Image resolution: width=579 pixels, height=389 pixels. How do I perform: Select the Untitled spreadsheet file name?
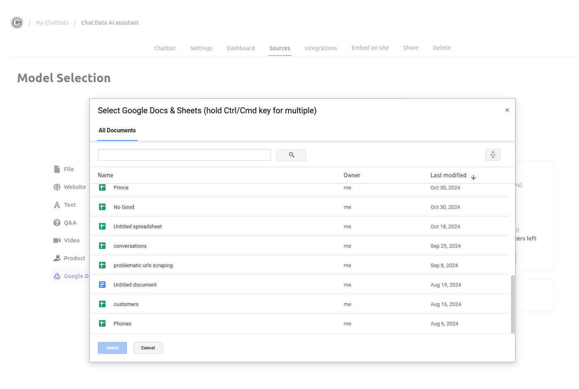click(137, 227)
